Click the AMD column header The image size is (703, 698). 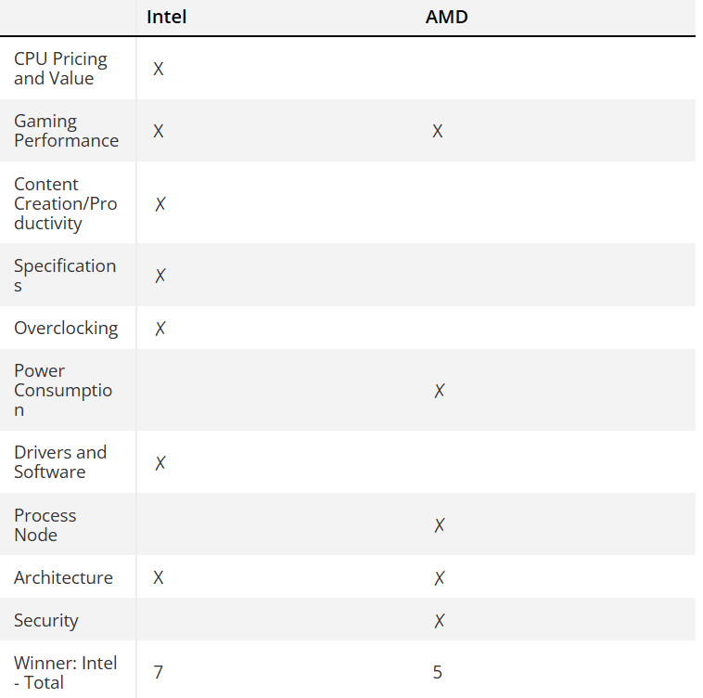coord(446,18)
